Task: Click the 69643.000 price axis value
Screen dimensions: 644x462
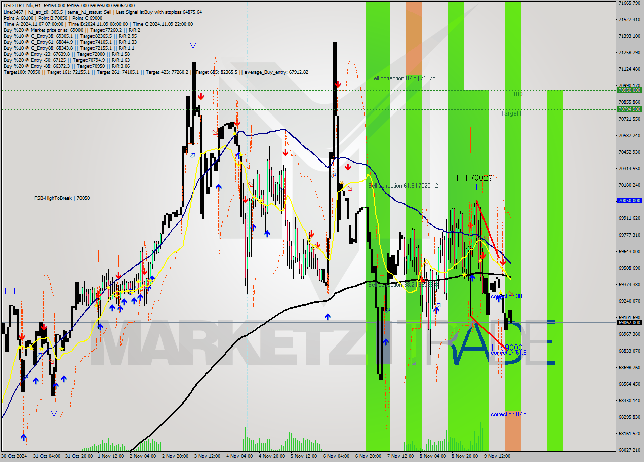Action: tap(630, 252)
